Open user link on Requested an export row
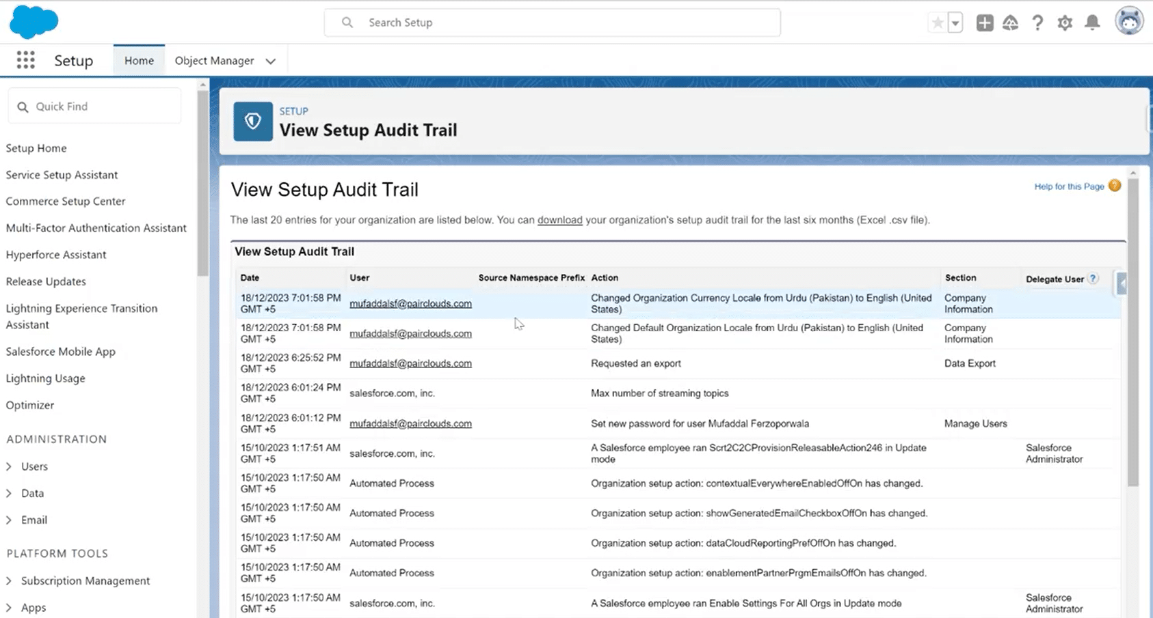The width and height of the screenshot is (1153, 618). 410,363
